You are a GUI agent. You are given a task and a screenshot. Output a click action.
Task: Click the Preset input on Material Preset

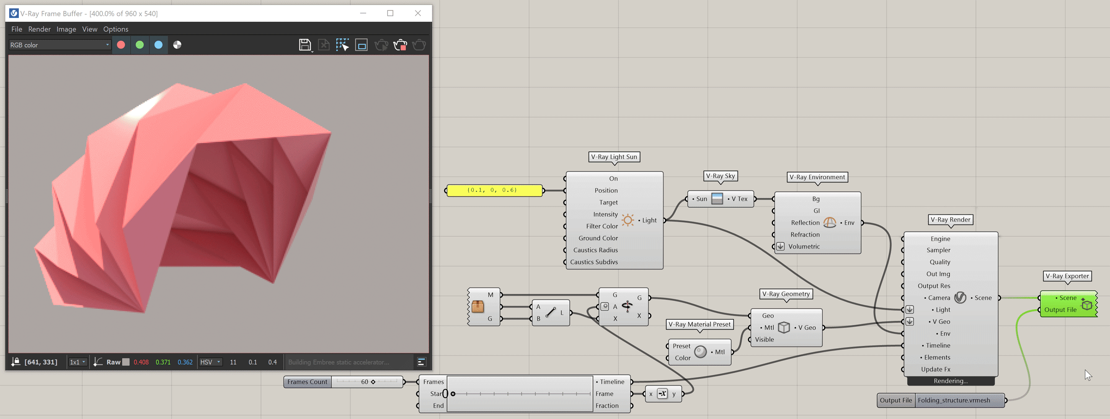681,346
